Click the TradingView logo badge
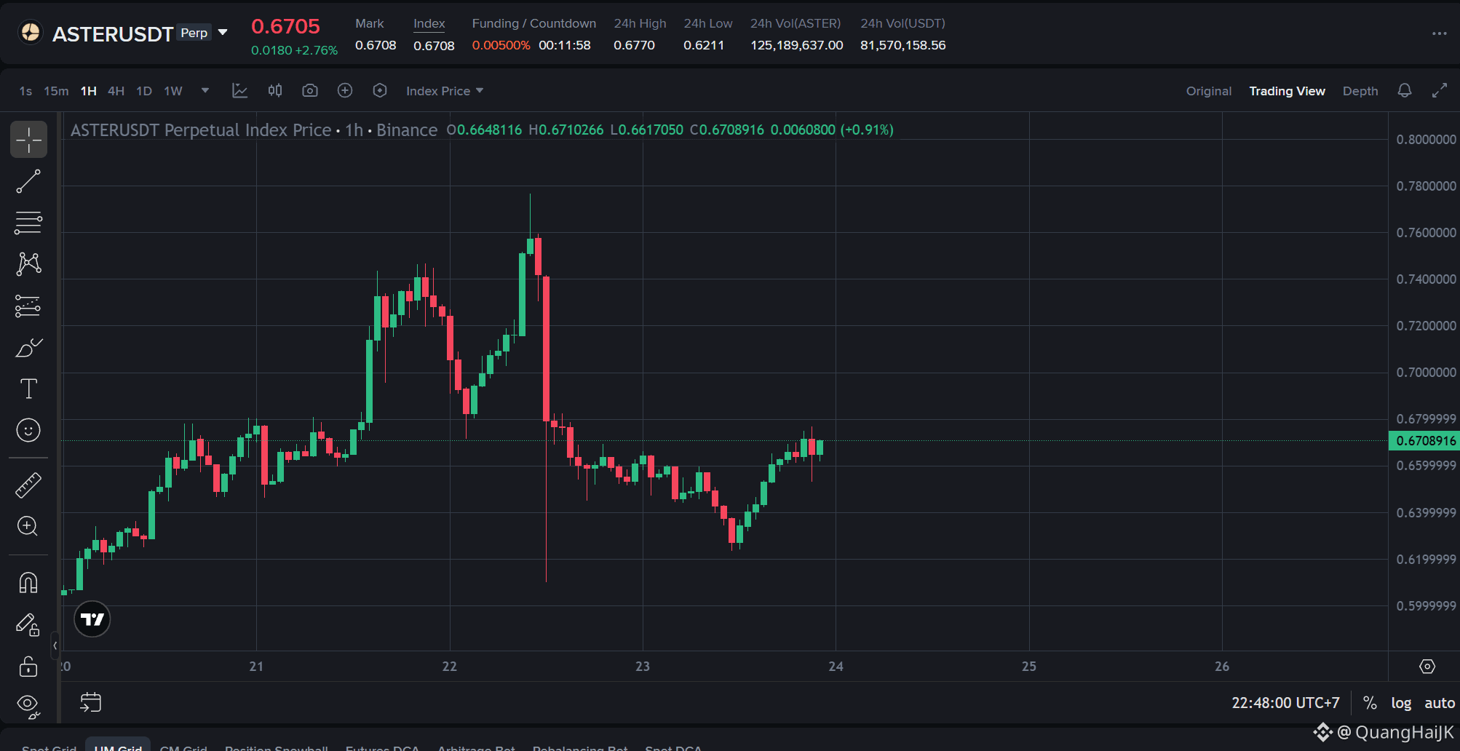The width and height of the screenshot is (1460, 751). 92,619
